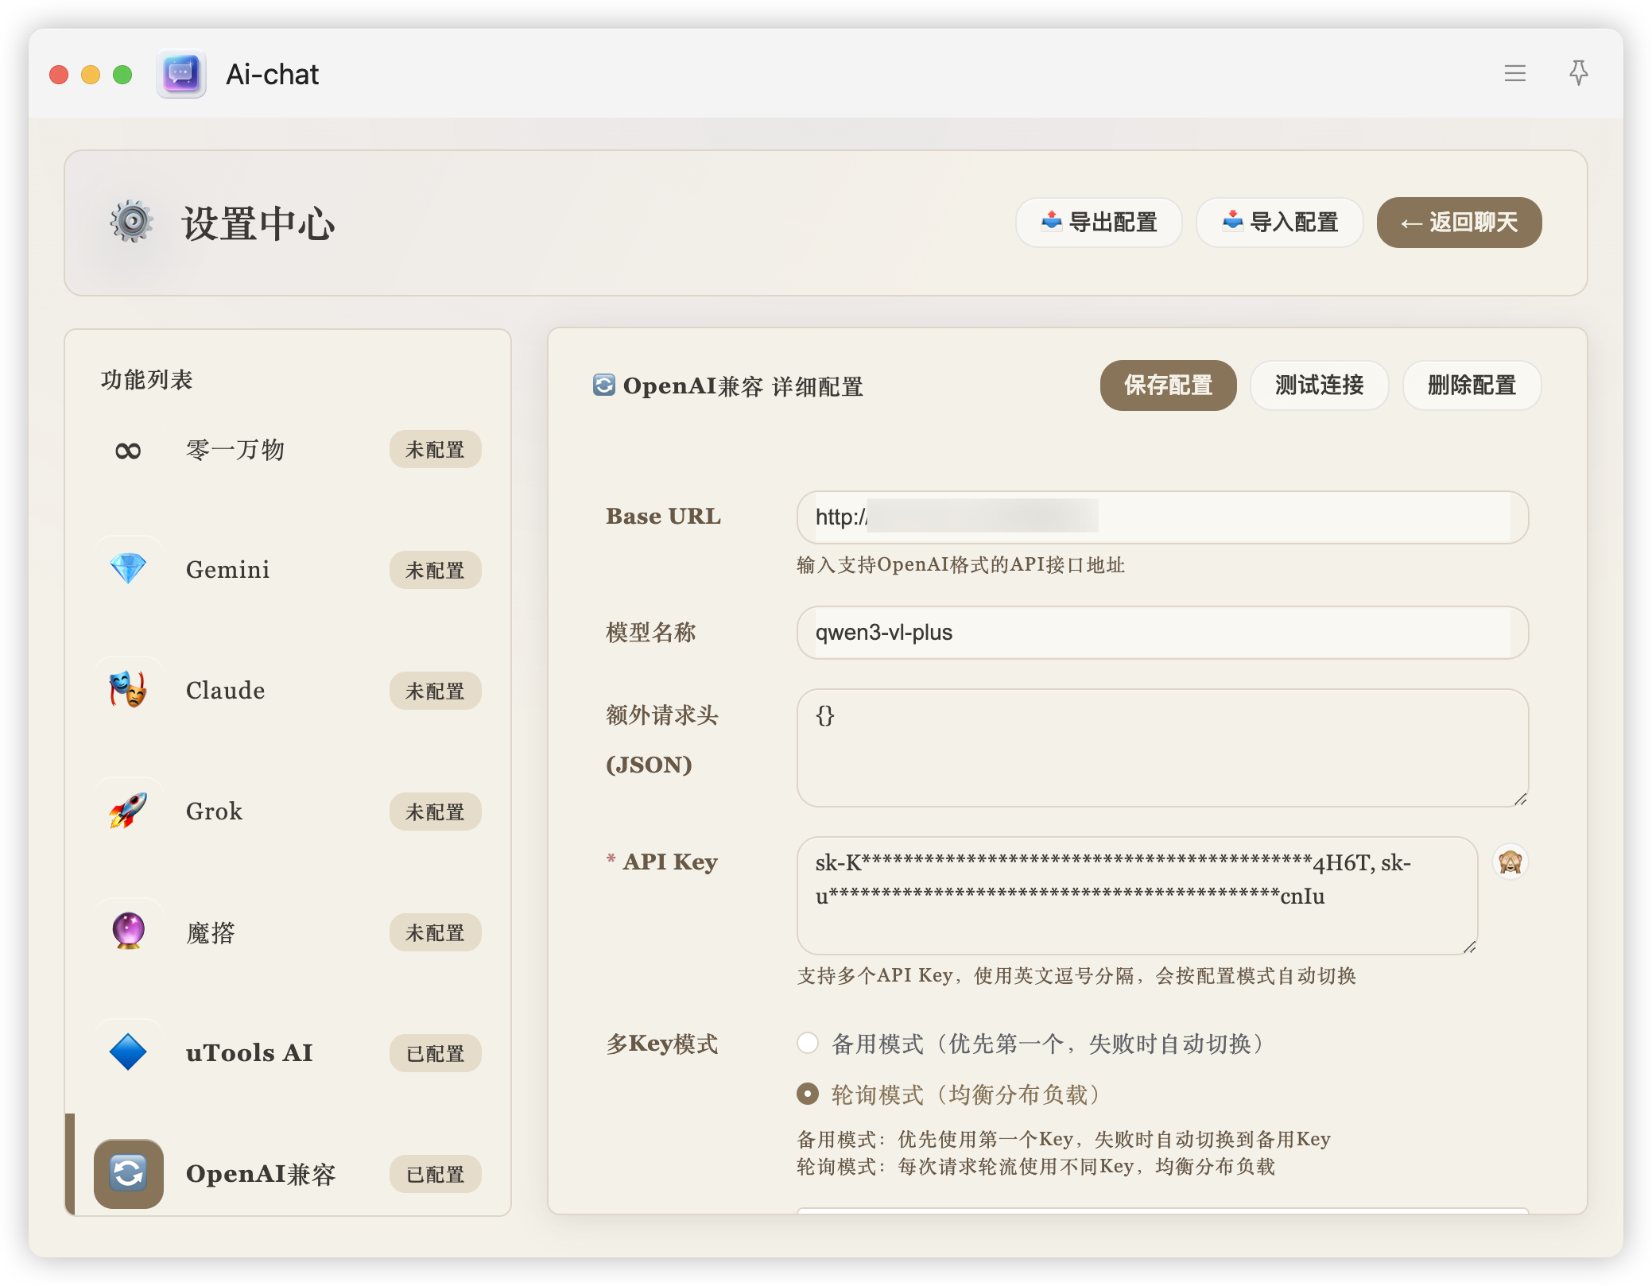Click the Grok rocket icon
The image size is (1652, 1286).
[x=128, y=811]
